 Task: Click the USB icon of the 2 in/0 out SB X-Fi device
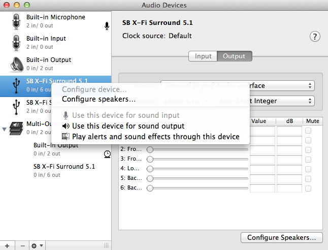pos(16,107)
